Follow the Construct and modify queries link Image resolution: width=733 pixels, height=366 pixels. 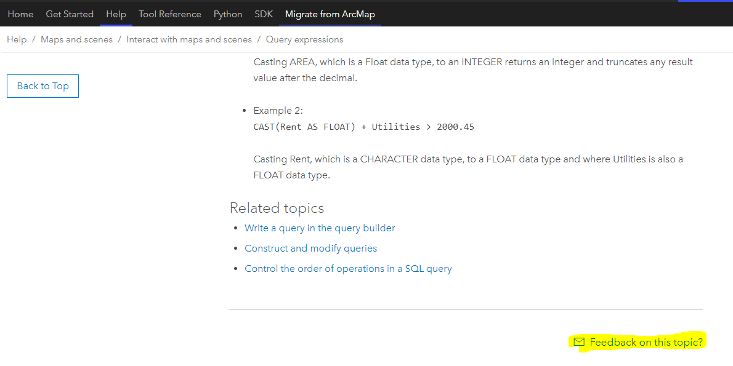click(310, 249)
